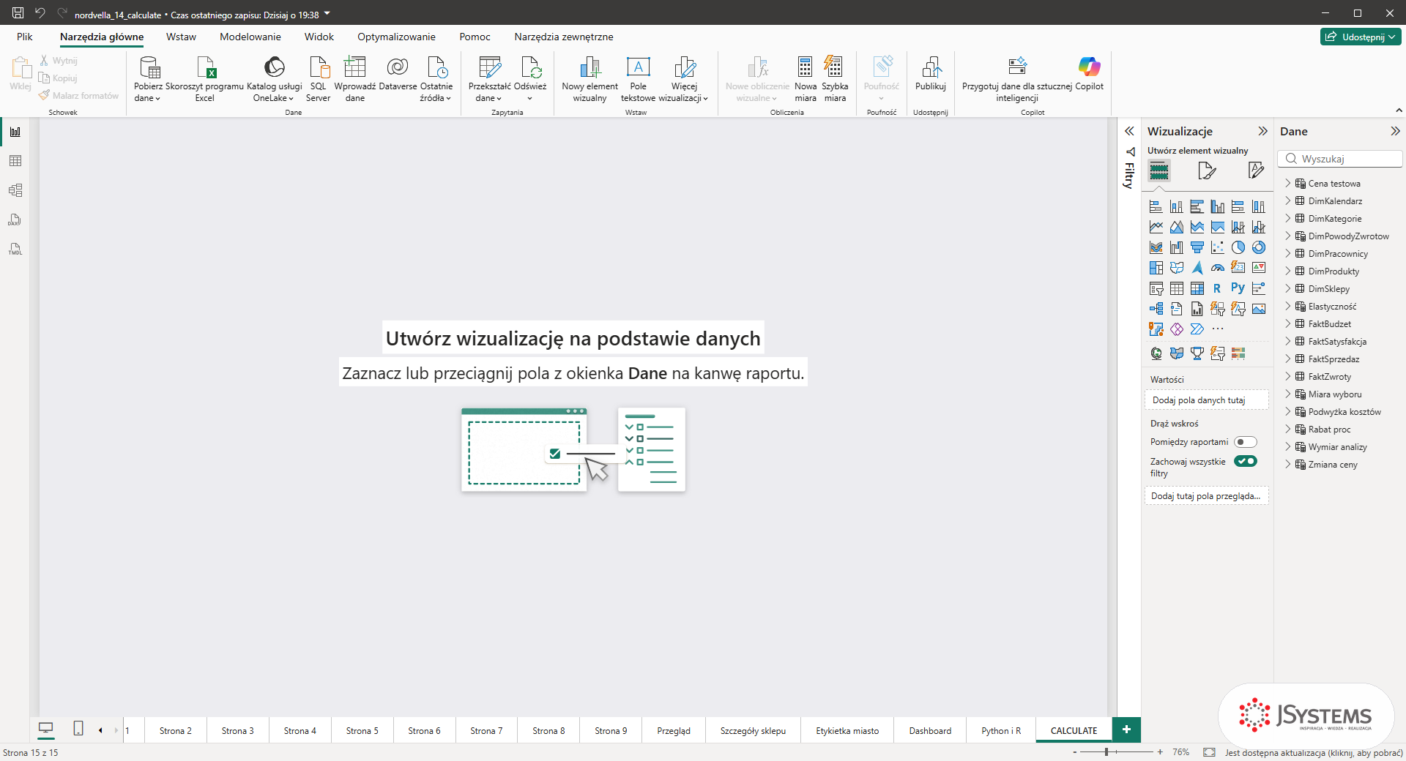Switch to model view in left sidebar
This screenshot has height=761, width=1406.
tap(15, 190)
